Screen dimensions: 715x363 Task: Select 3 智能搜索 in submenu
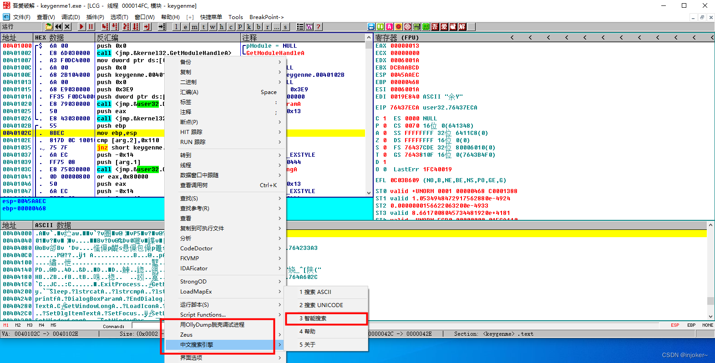tap(326, 318)
